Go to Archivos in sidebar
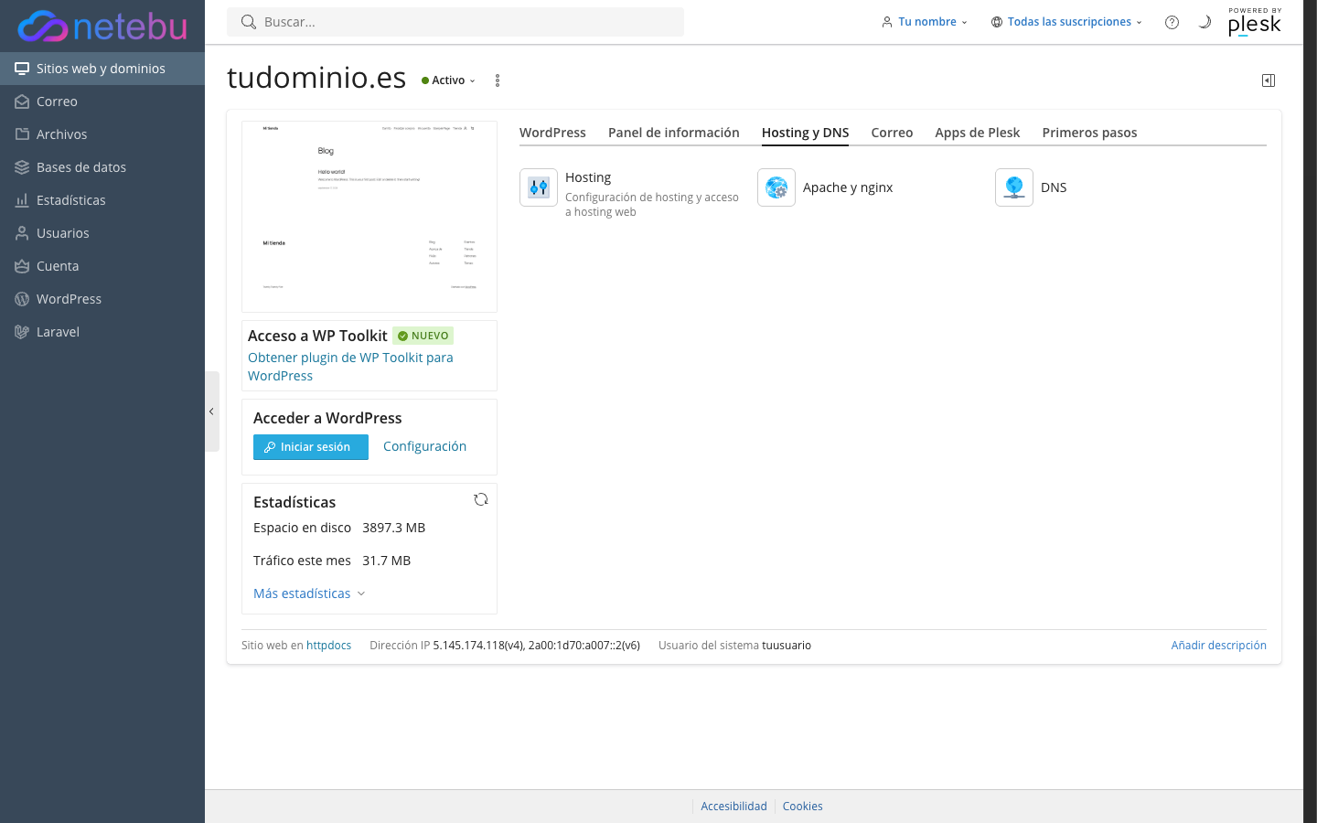The width and height of the screenshot is (1317, 823). point(102,134)
